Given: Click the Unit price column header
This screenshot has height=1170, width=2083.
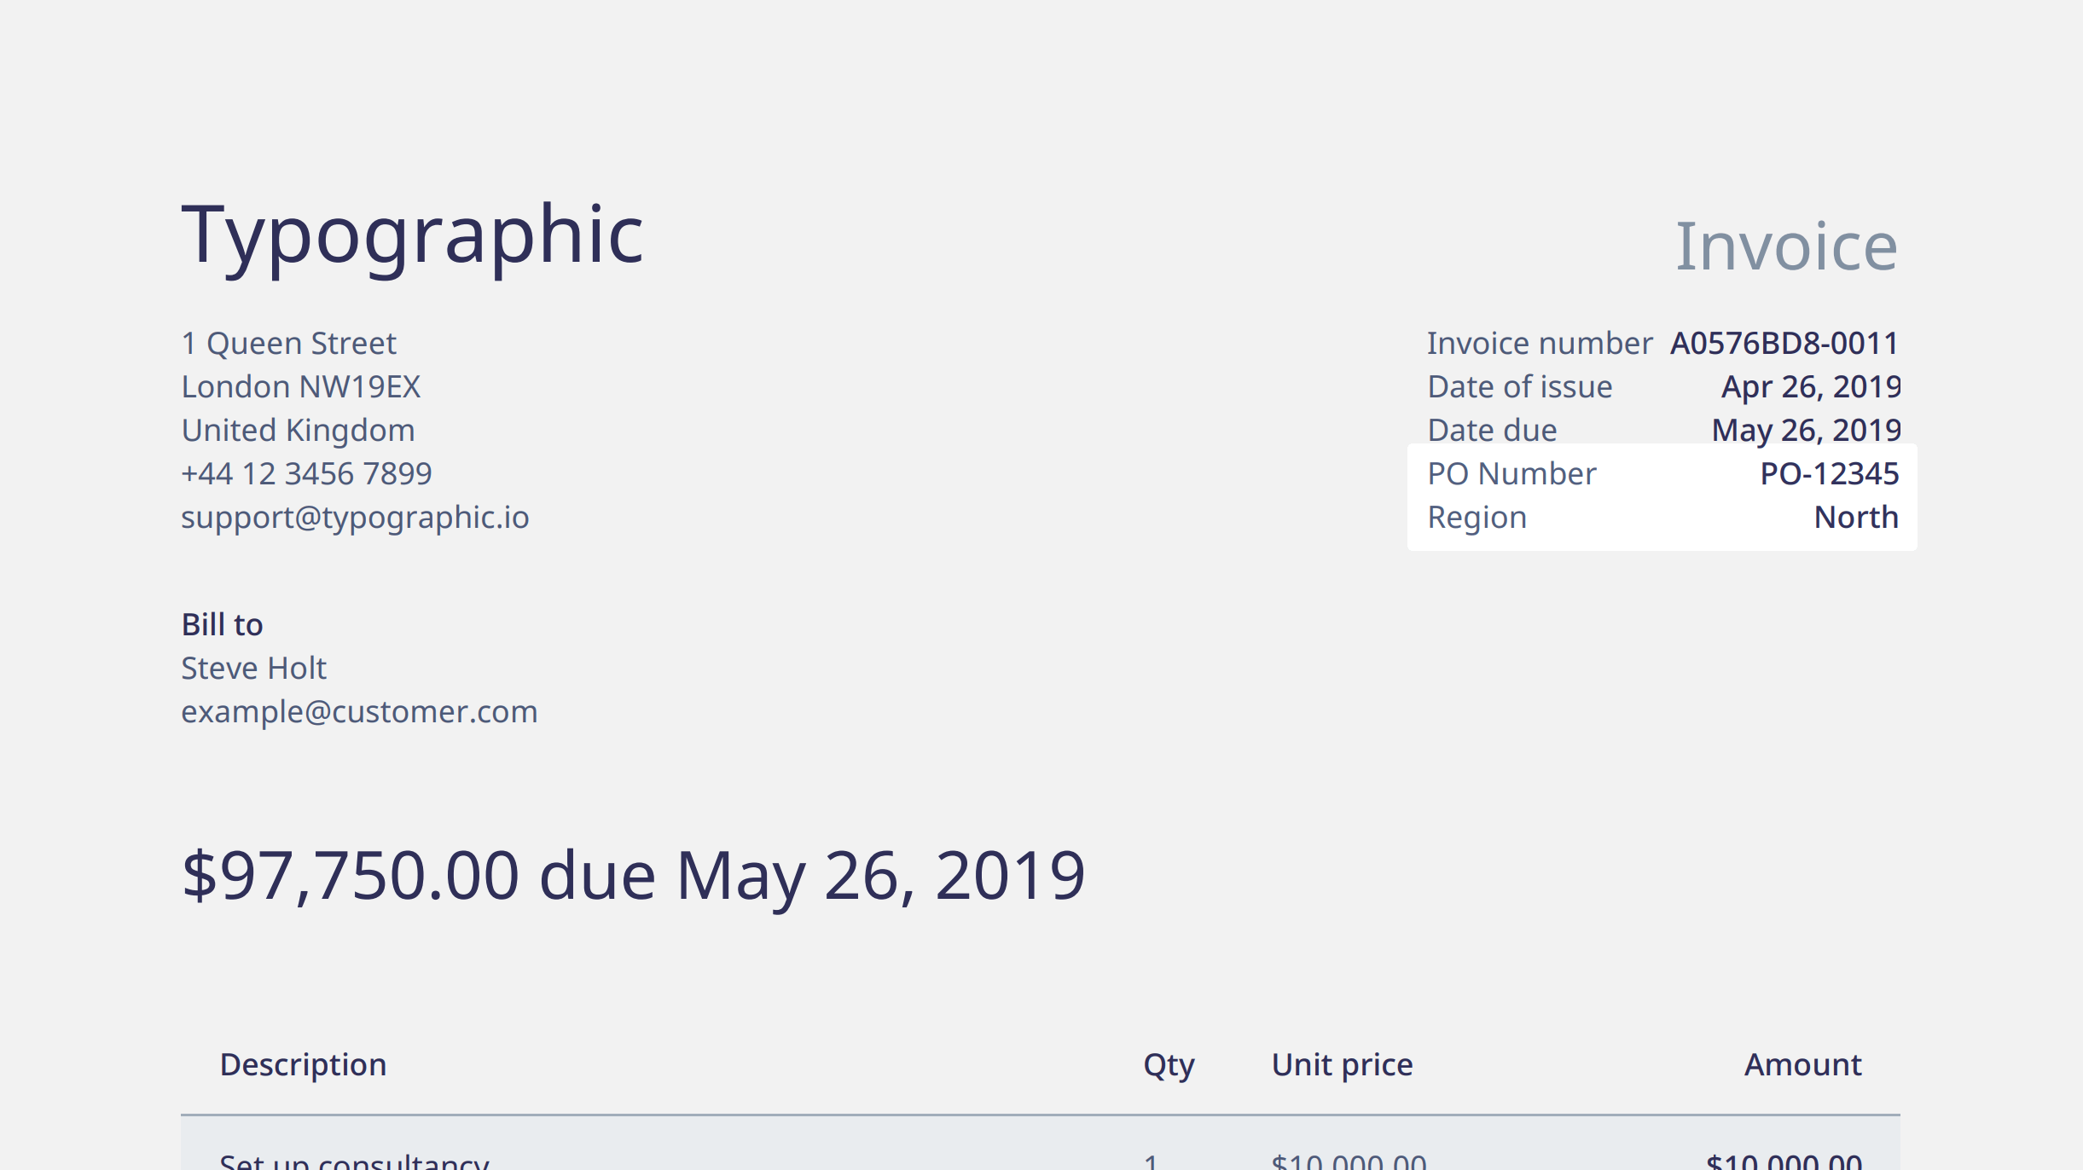Looking at the screenshot, I should [1342, 1066].
